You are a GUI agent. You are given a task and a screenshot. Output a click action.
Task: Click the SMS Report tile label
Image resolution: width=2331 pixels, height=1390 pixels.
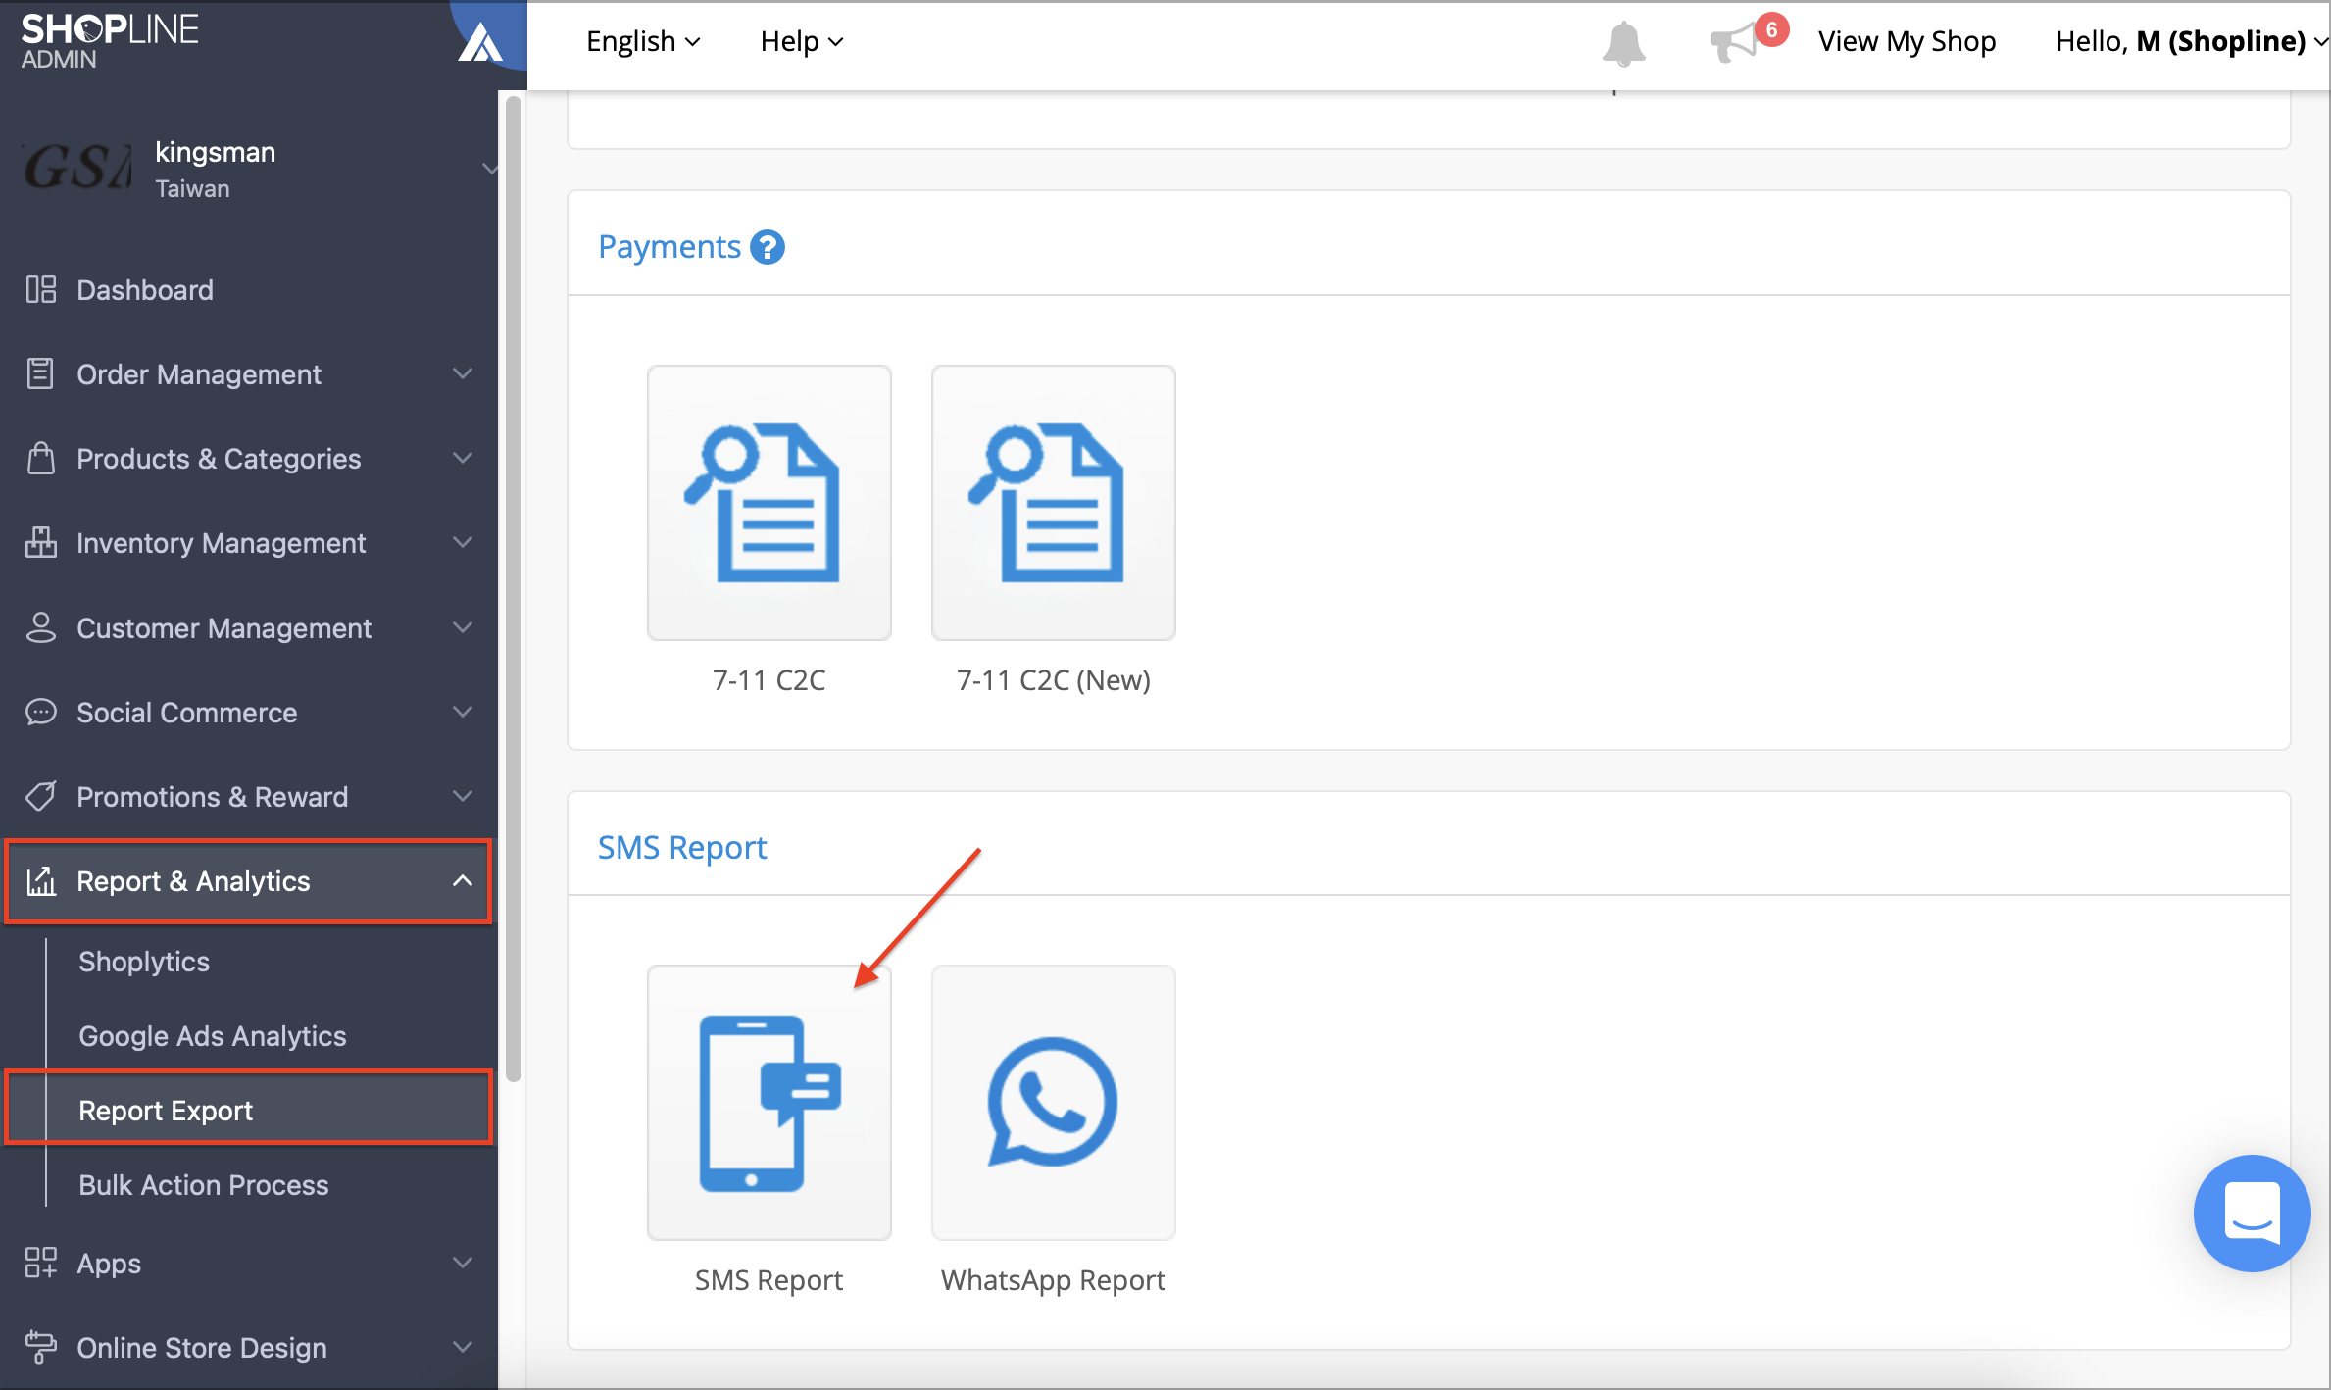(x=769, y=1280)
